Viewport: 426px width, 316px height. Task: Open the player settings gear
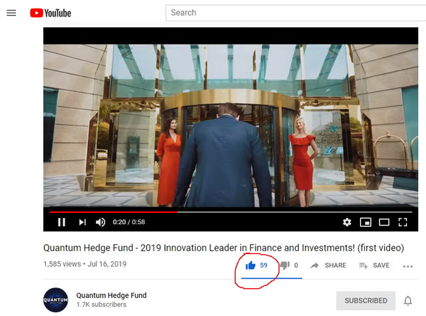pos(347,222)
